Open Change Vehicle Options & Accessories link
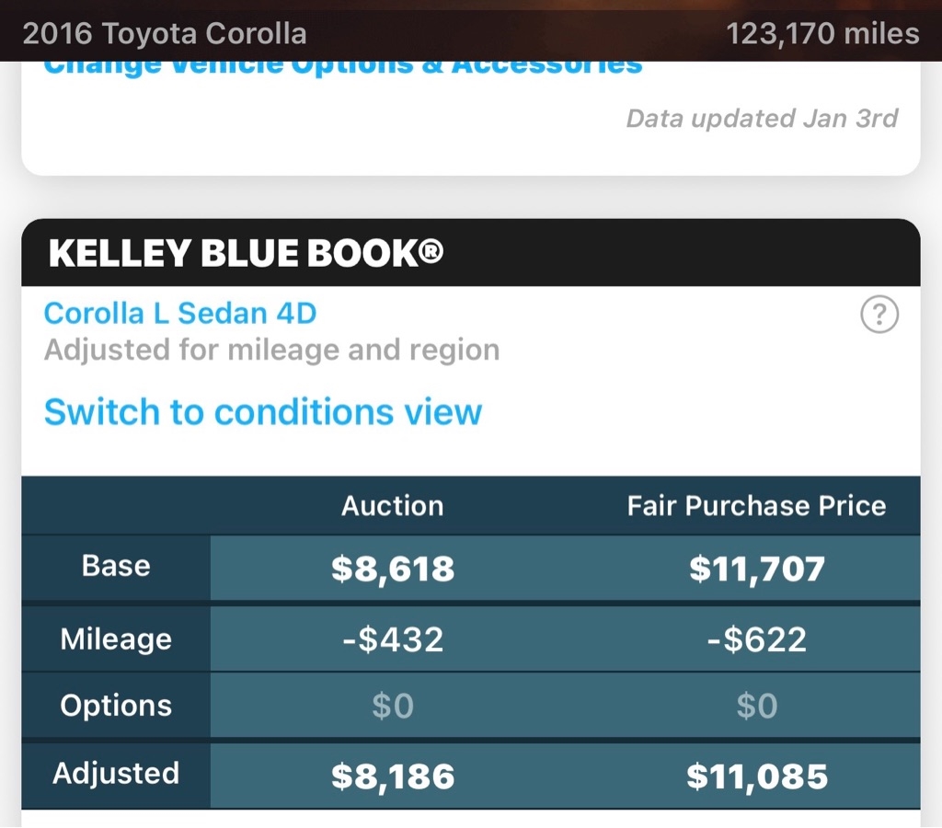This screenshot has height=828, width=942. pos(341,68)
